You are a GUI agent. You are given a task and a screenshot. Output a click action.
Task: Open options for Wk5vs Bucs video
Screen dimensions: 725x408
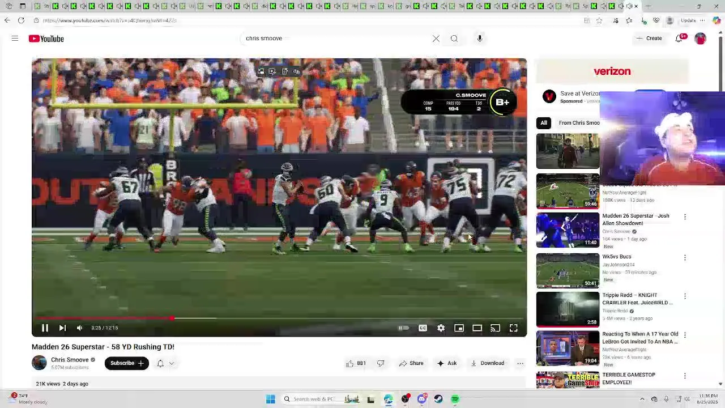[685, 257]
